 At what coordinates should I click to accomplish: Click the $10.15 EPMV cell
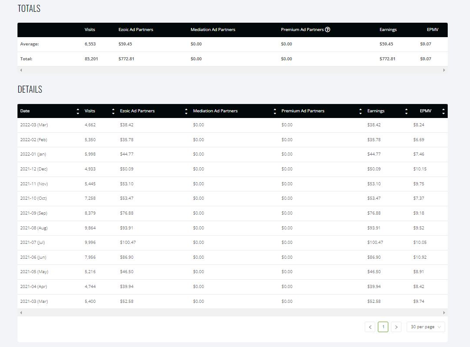pos(420,169)
